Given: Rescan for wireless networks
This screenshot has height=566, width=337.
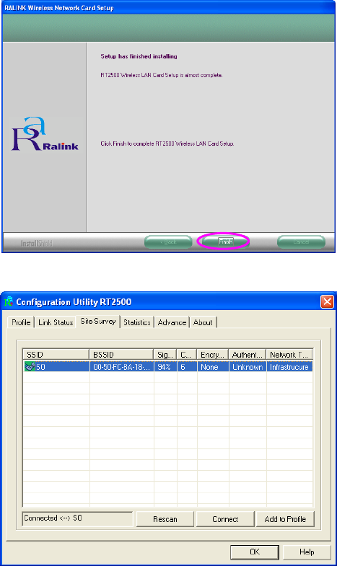Looking at the screenshot, I should [x=165, y=519].
